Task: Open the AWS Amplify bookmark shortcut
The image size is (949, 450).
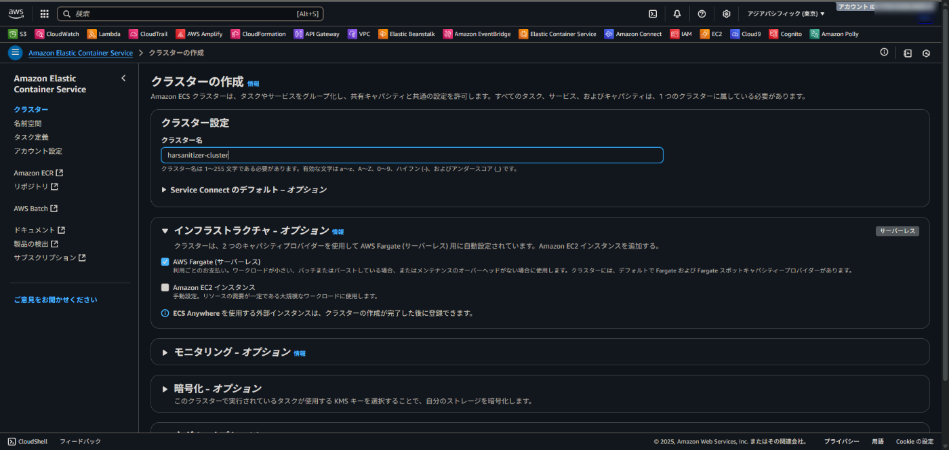Action: pyautogui.click(x=200, y=34)
